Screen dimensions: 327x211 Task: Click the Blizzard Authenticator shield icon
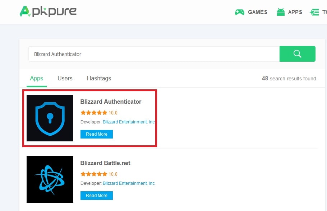[50, 118]
